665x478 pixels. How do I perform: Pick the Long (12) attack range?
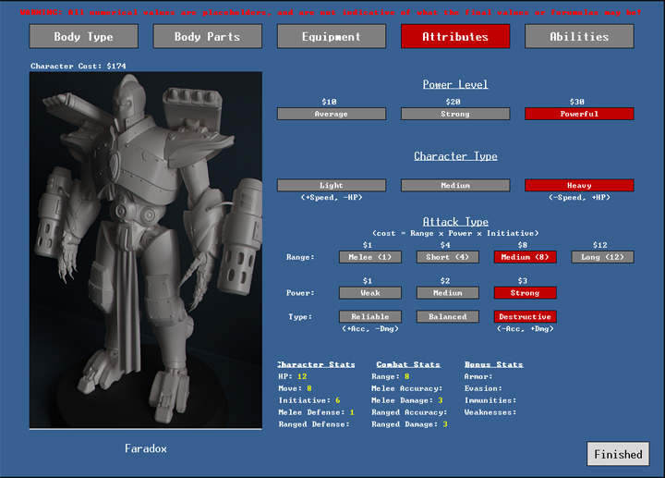pyautogui.click(x=602, y=257)
